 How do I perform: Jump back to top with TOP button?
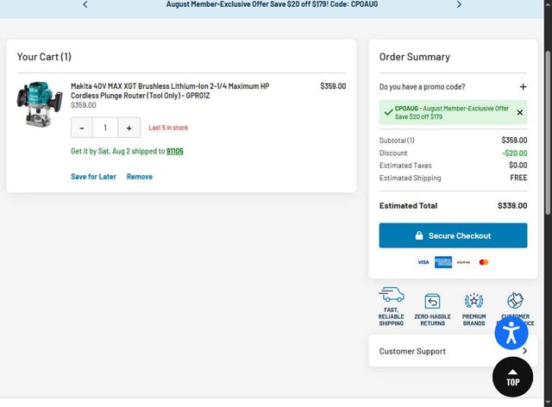coord(512,377)
